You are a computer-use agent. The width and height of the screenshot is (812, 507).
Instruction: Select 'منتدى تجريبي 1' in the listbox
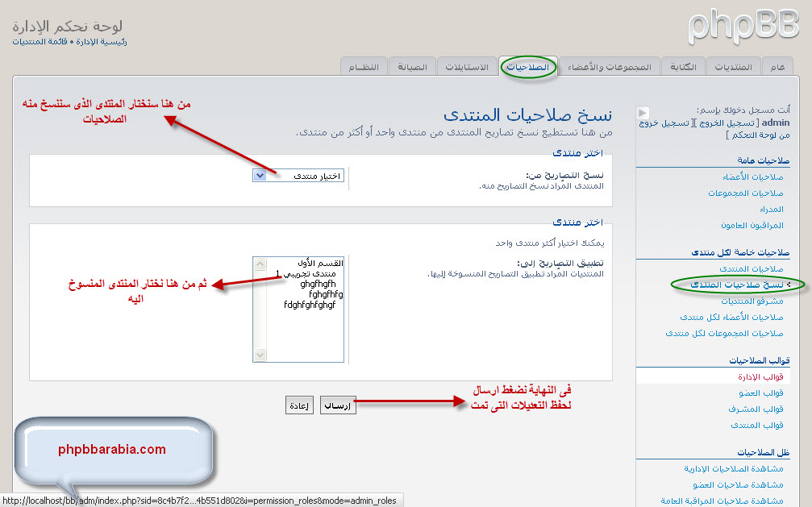[306, 273]
